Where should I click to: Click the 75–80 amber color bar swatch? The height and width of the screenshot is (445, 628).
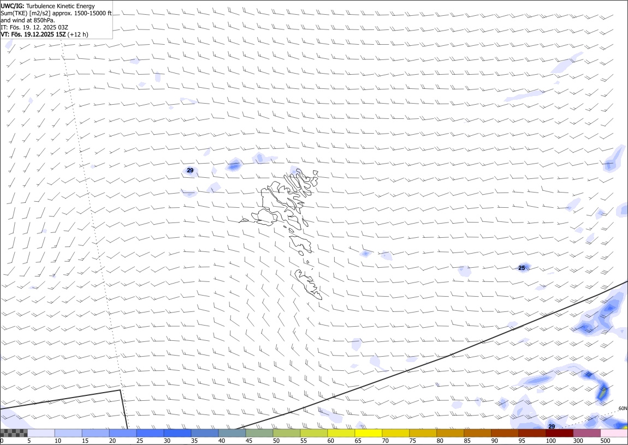click(423, 433)
